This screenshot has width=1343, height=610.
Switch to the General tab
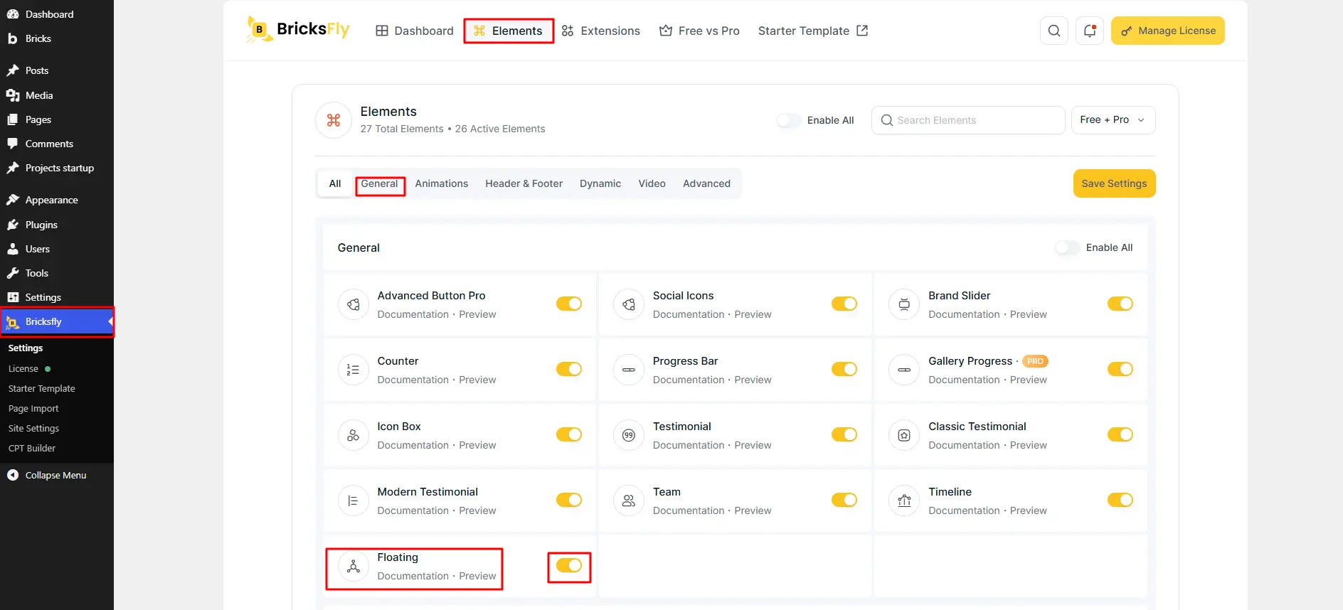(380, 183)
